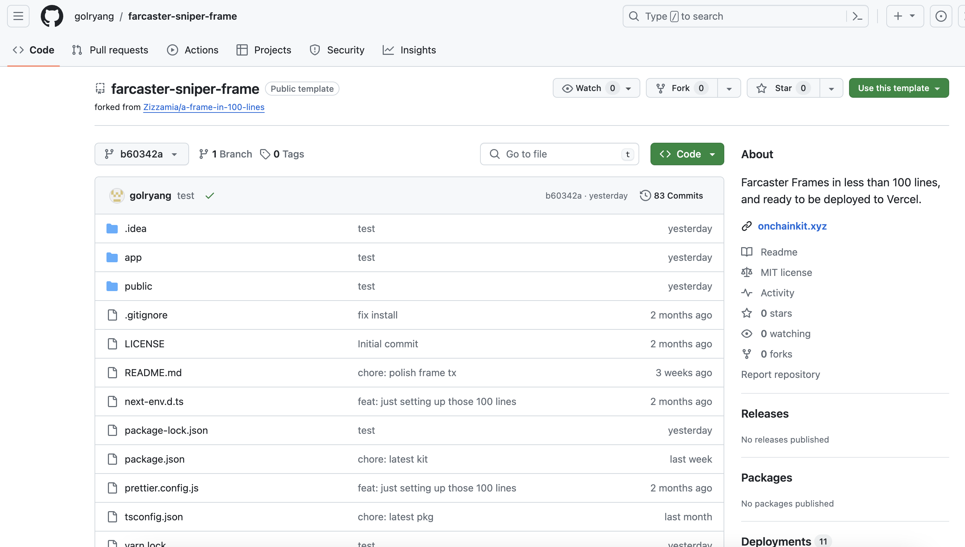Click the golryang avatar in commit row
Viewport: 965px width, 547px height.
[x=117, y=196]
